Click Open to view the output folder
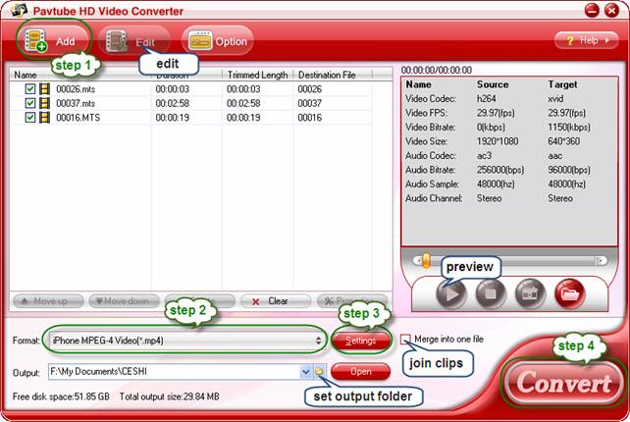This screenshot has height=422, width=630. (361, 371)
